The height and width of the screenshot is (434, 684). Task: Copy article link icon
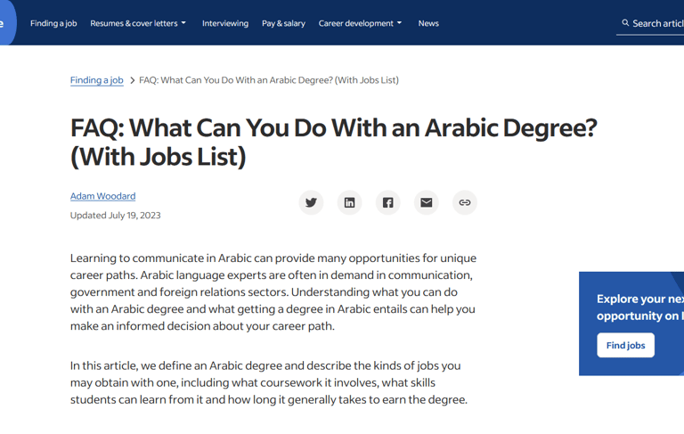464,202
